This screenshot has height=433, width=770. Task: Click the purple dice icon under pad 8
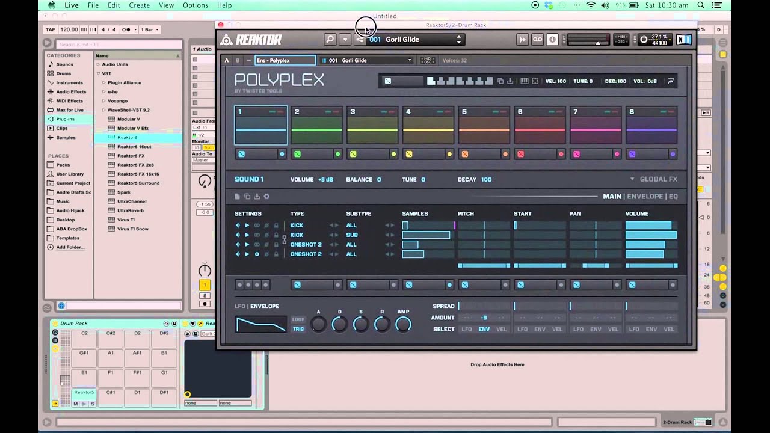pyautogui.click(x=632, y=154)
